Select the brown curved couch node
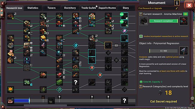The image size is (195, 109). [x=10, y=60]
